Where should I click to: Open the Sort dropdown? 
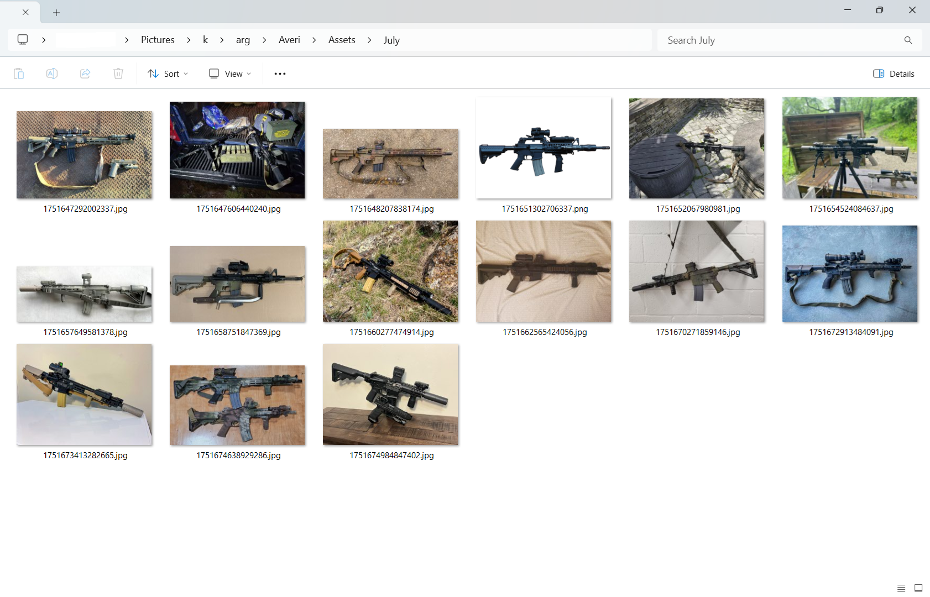[168, 74]
